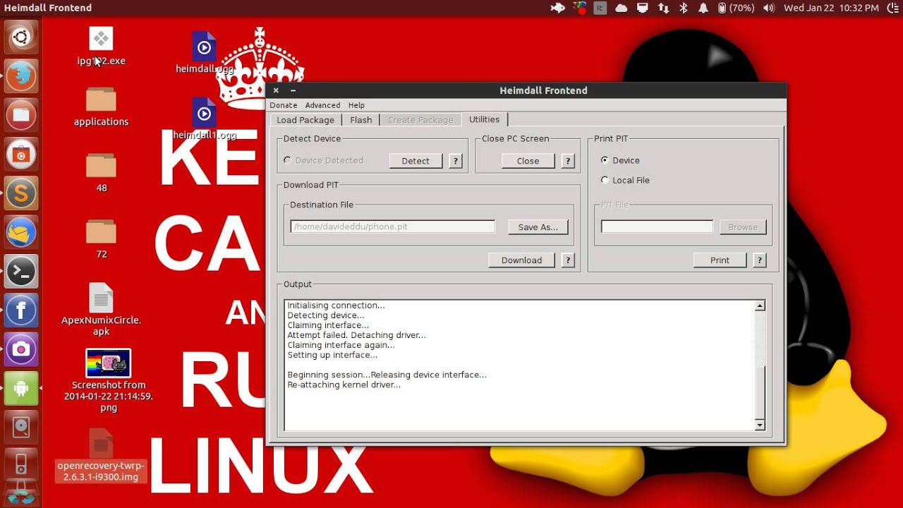Show help next to Print button
The height and width of the screenshot is (508, 903).
tap(760, 260)
